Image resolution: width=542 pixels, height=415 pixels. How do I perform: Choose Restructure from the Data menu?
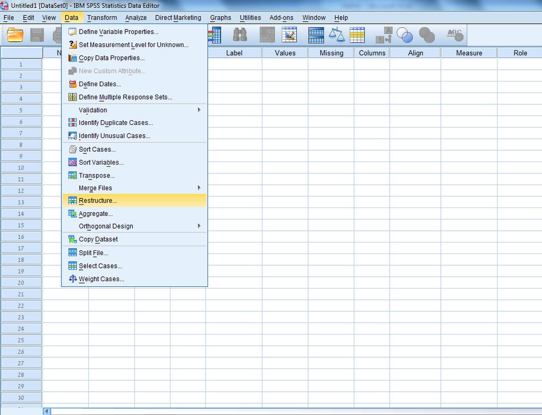coord(134,201)
